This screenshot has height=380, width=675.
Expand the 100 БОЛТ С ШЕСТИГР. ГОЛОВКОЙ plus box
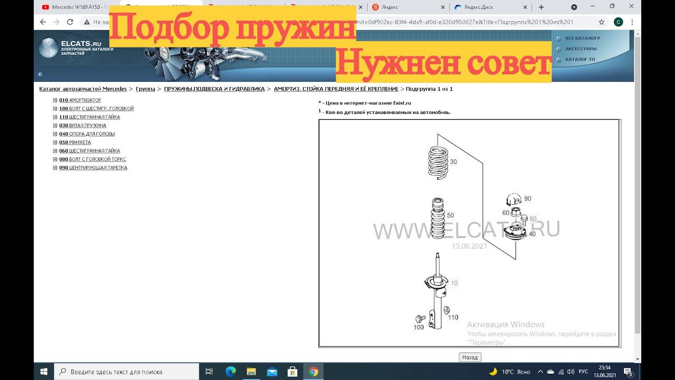click(55, 109)
